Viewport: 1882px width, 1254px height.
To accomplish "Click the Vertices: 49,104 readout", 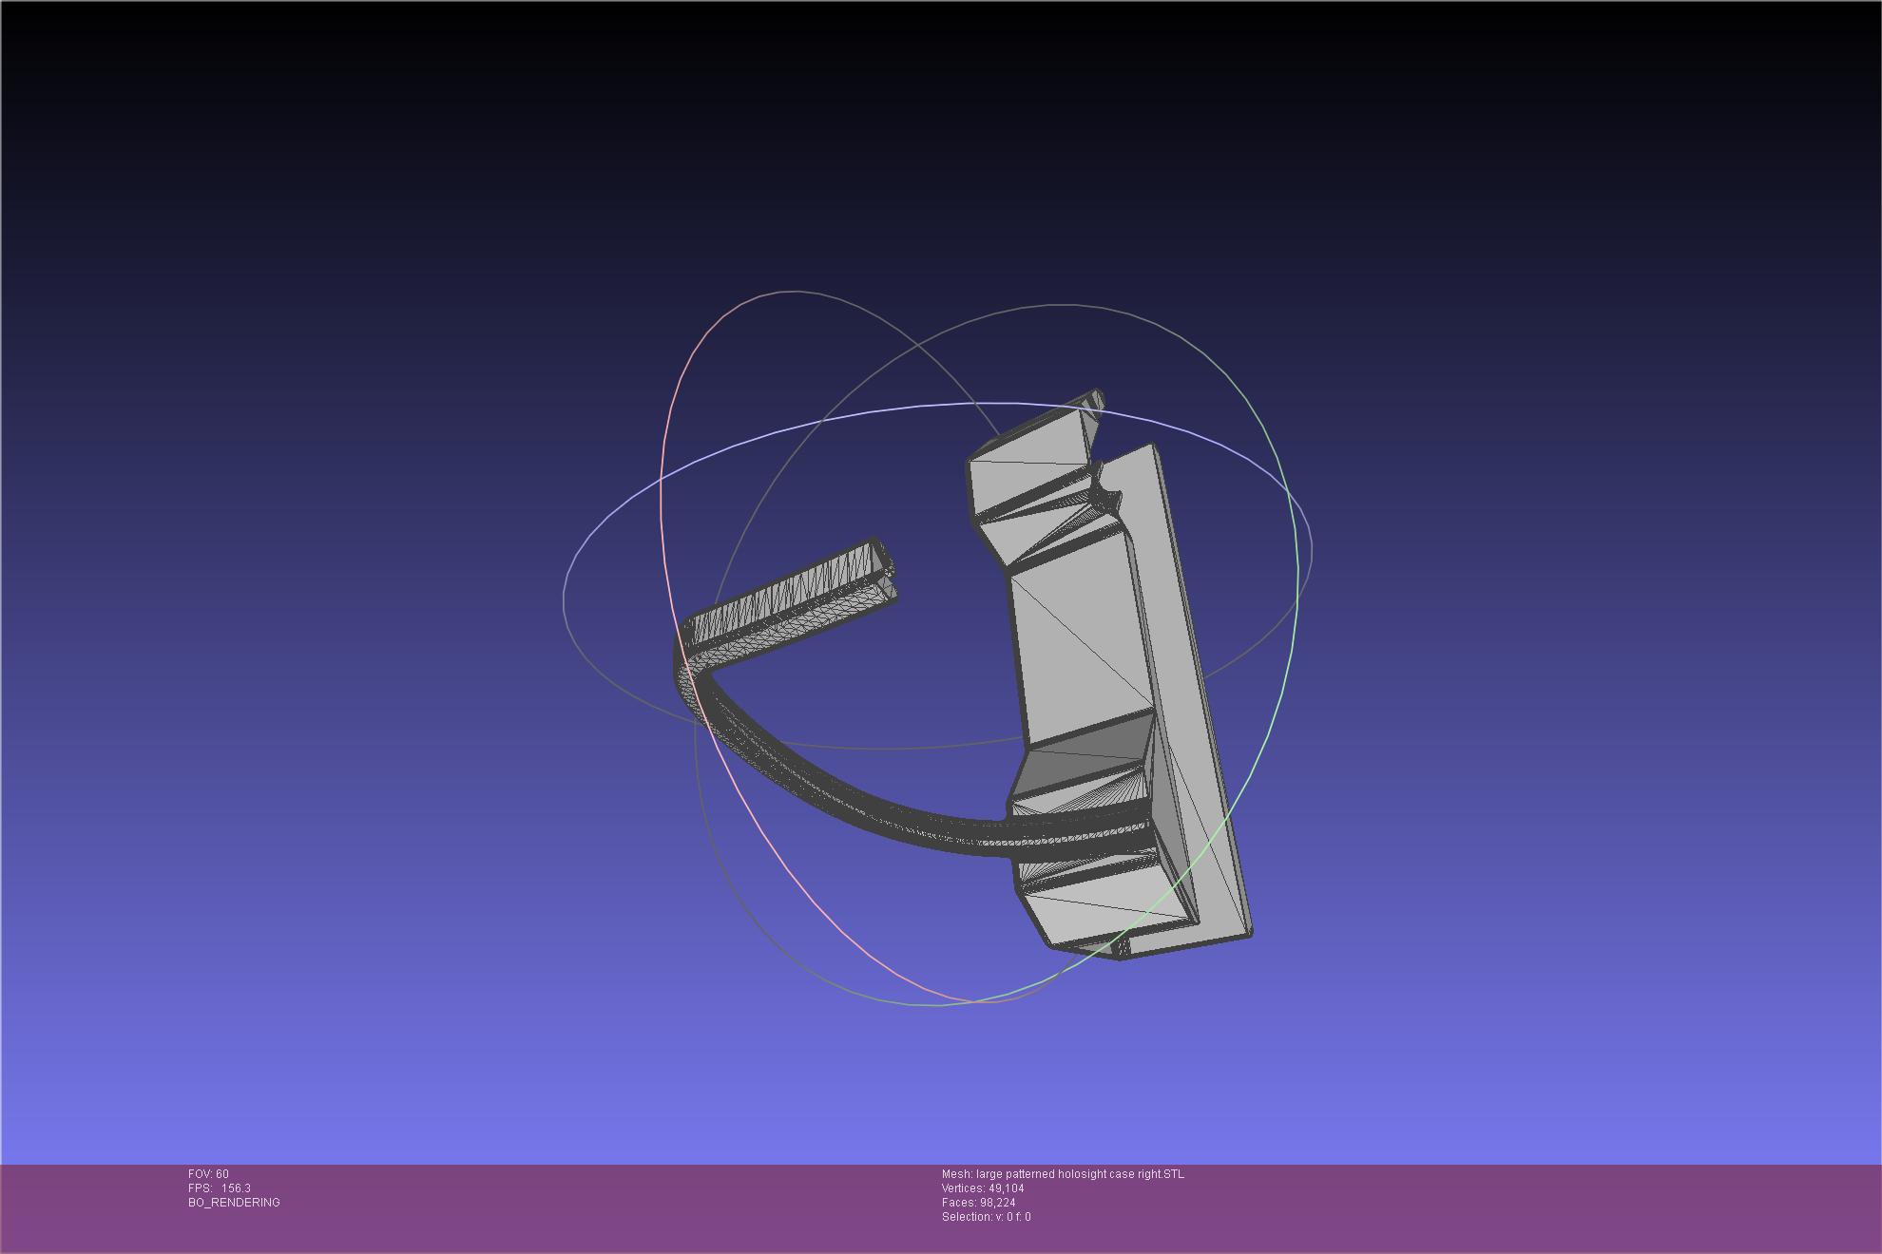I will [x=983, y=1188].
